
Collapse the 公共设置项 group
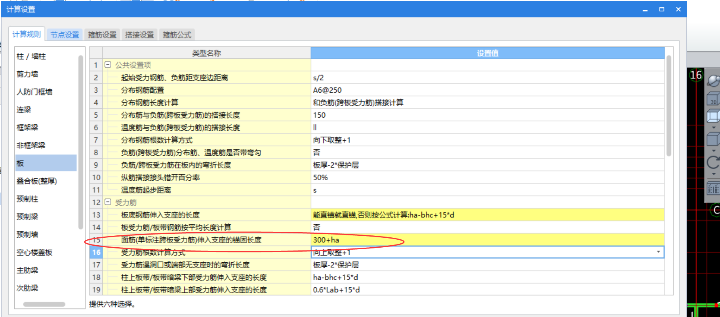point(108,65)
